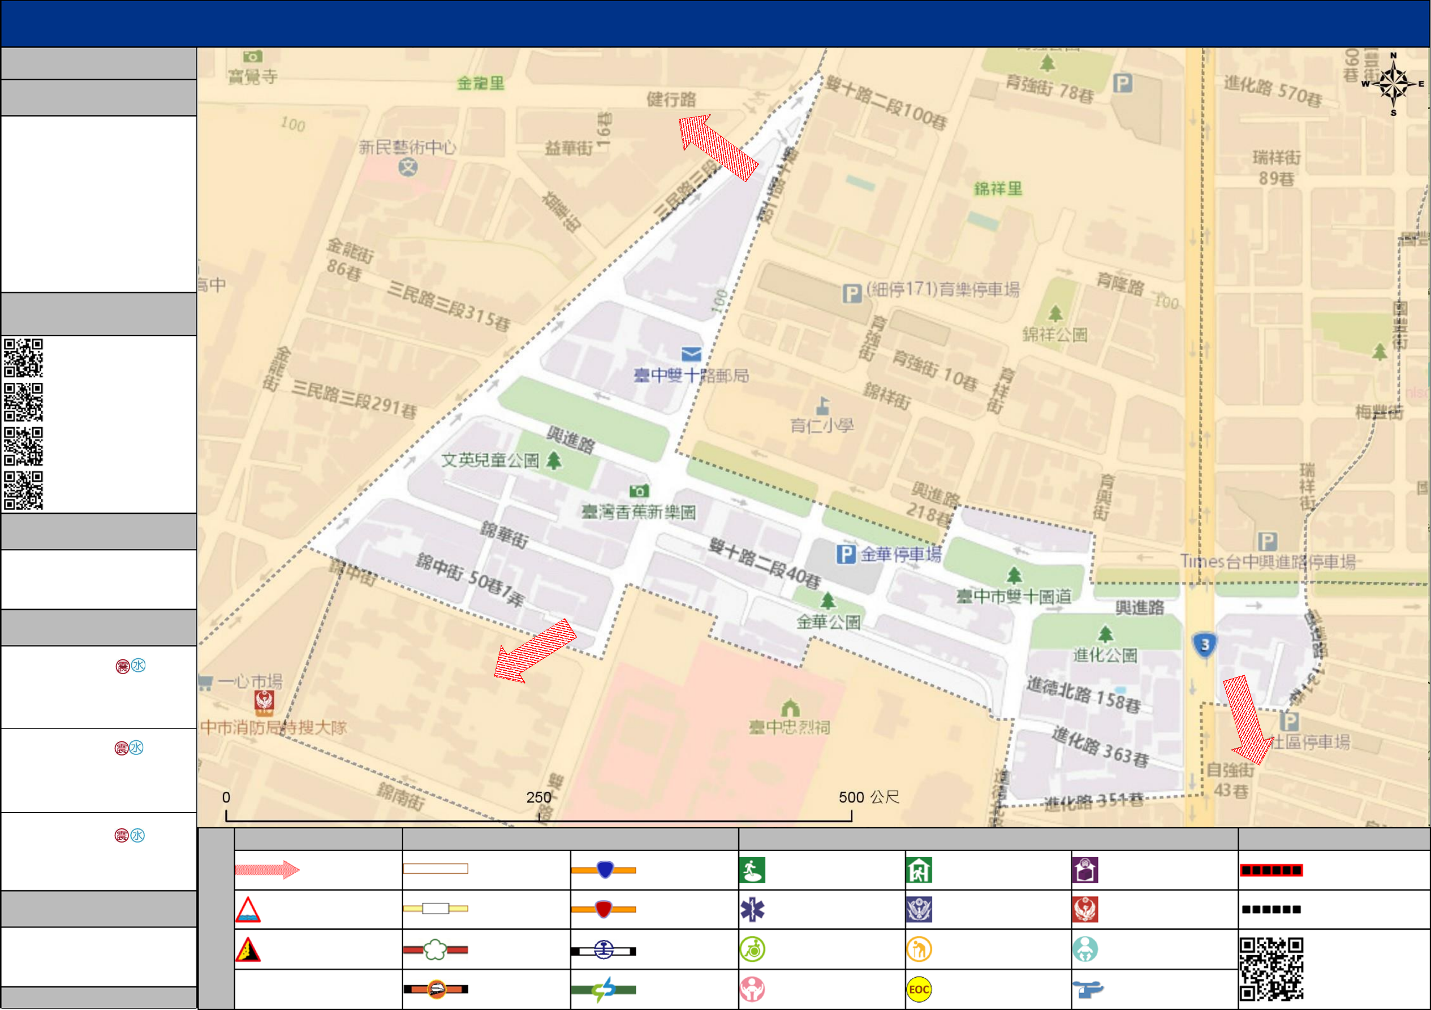Click the 寶覺寺 camera icon
Screen dimensions: 1431x1010
(x=252, y=57)
